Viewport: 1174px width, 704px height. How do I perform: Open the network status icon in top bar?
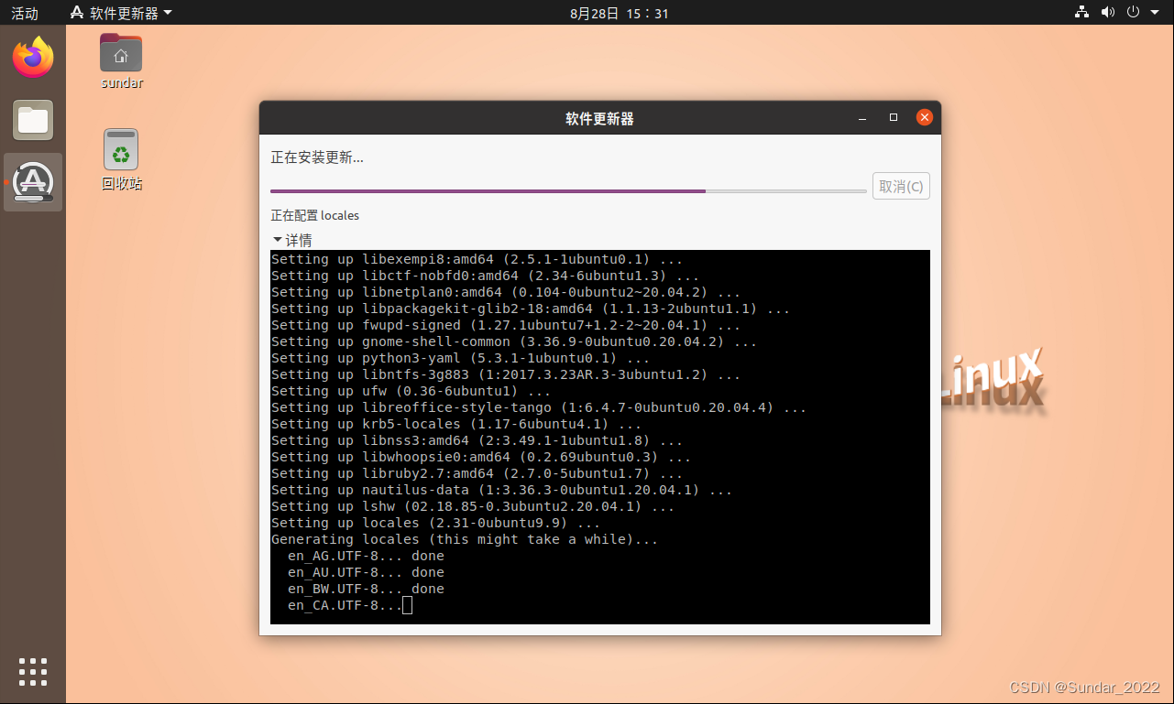point(1081,13)
